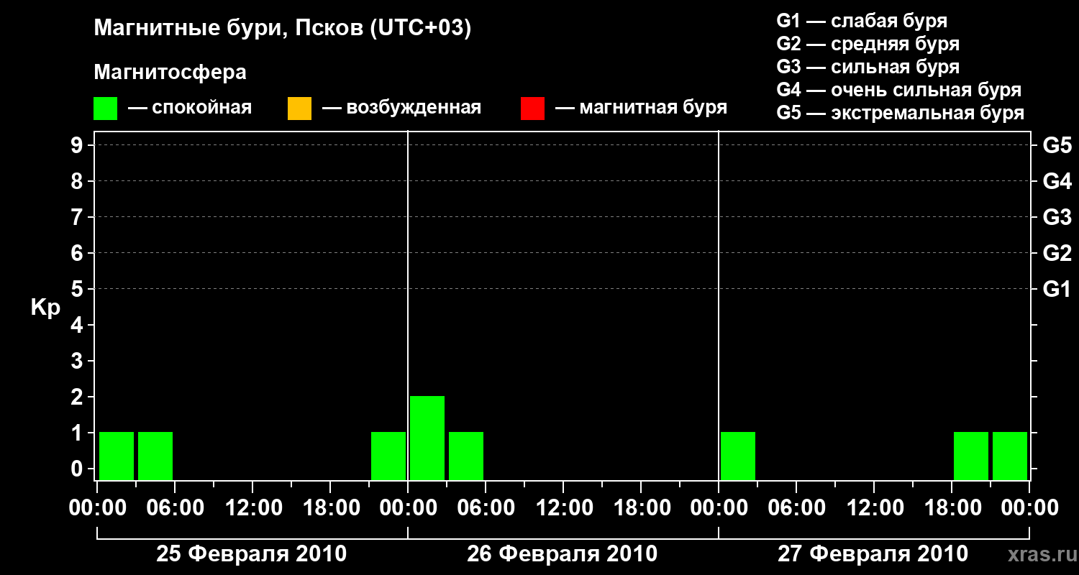Click the '— возбужденная' legend label

(401, 109)
